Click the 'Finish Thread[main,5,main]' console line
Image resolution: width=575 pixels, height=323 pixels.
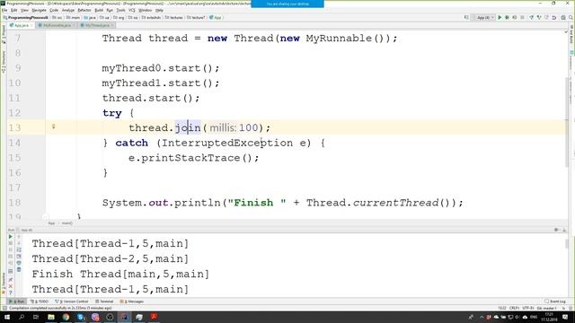point(120,274)
